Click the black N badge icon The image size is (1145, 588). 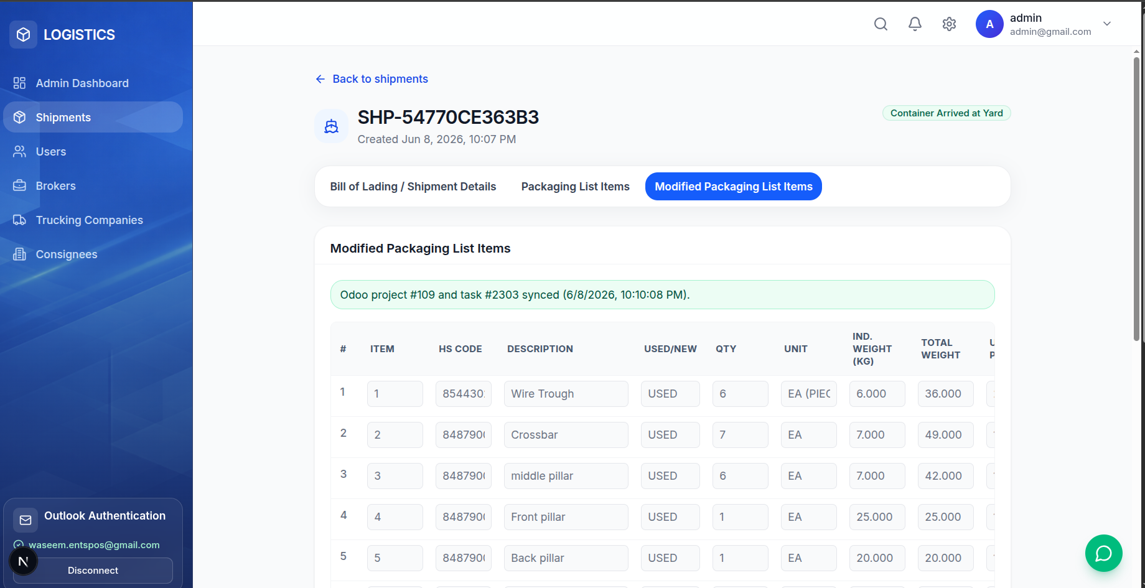tap(24, 562)
